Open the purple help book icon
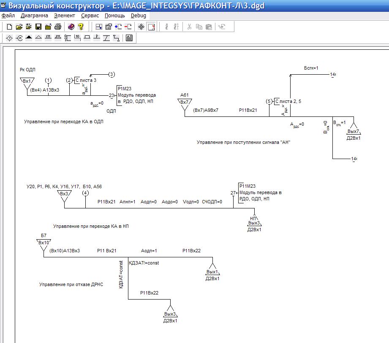Viewport: 389px width, 343px height. (71, 27)
